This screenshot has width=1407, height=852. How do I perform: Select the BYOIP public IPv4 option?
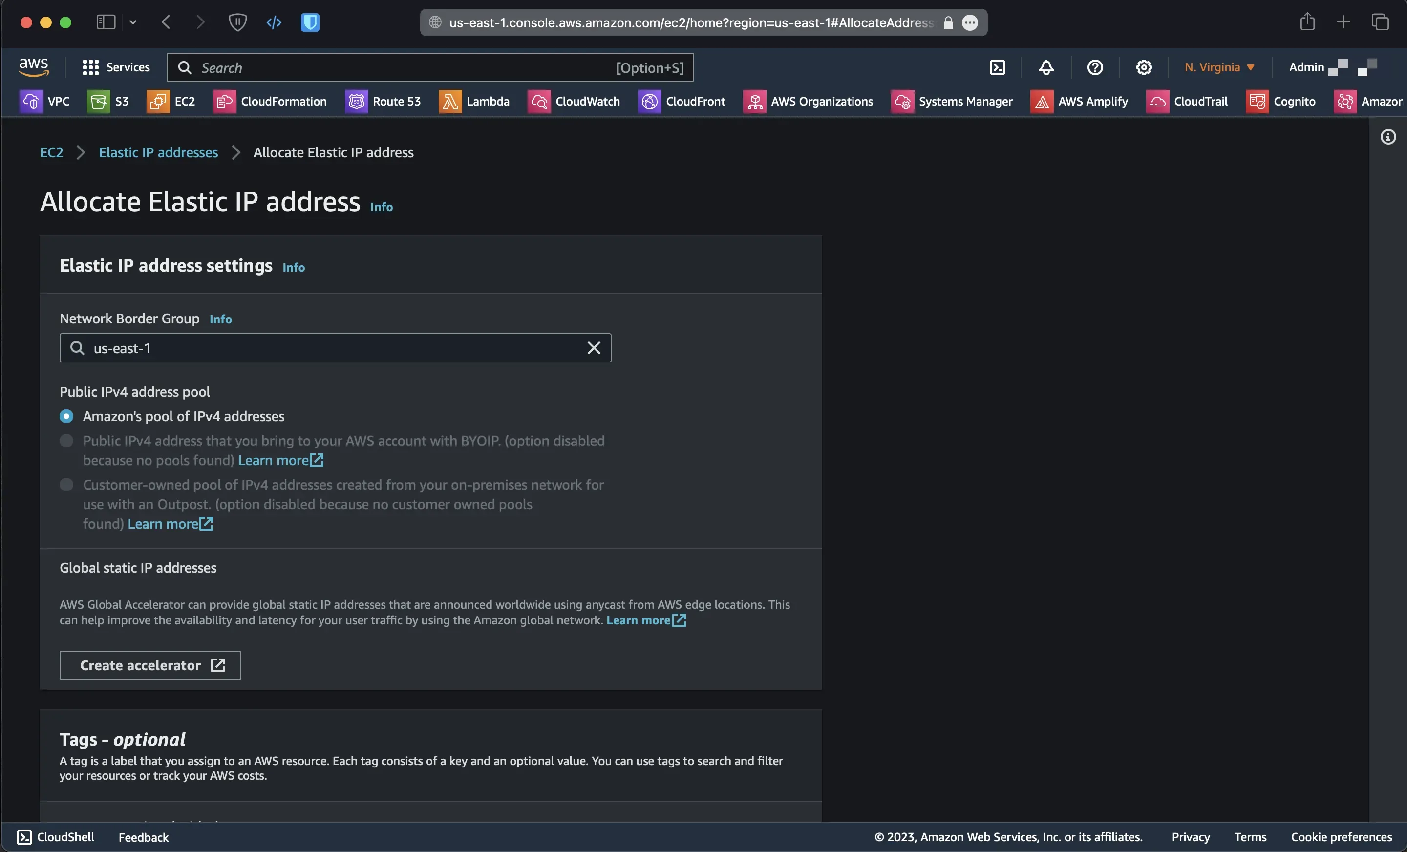point(66,441)
